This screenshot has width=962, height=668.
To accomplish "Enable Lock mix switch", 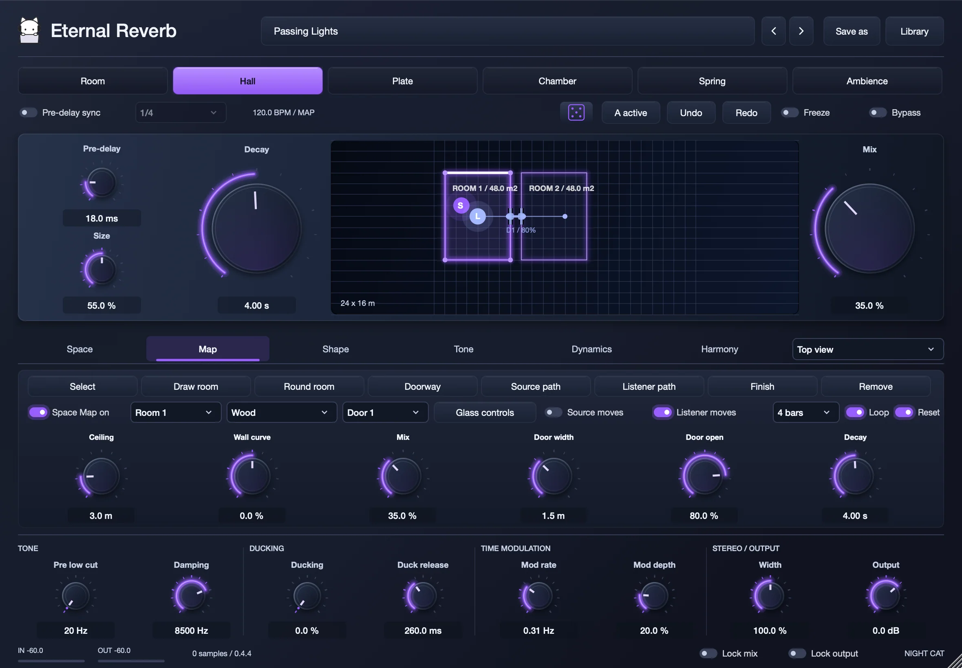I will 708,653.
